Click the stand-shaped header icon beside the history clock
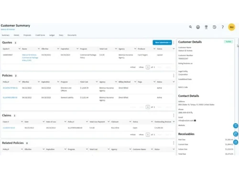 tap(206, 27)
